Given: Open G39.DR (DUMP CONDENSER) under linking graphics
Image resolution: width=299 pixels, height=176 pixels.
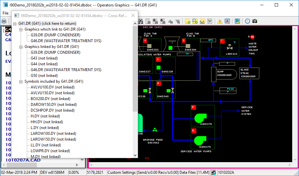Looking at the screenshot, I should click(56, 35).
